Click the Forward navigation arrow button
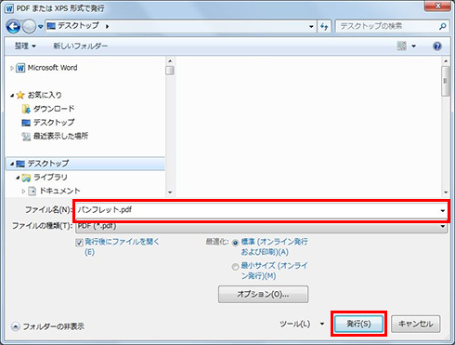The image size is (455, 345). pyautogui.click(x=30, y=27)
